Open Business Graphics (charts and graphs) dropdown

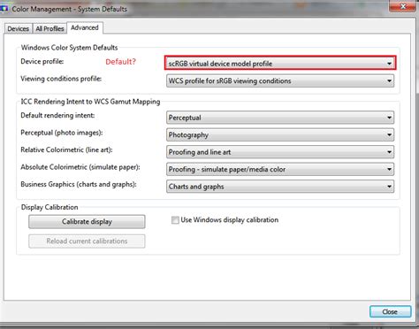pos(280,187)
